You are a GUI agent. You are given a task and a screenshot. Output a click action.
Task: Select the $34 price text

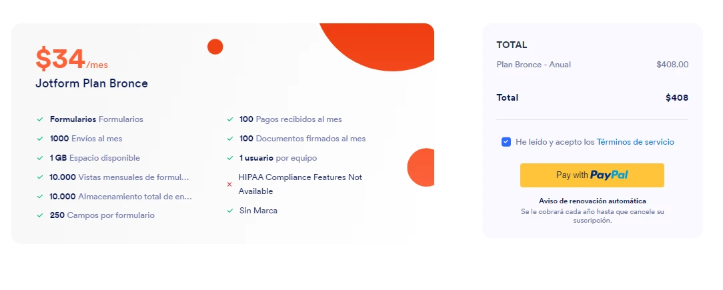pos(61,59)
